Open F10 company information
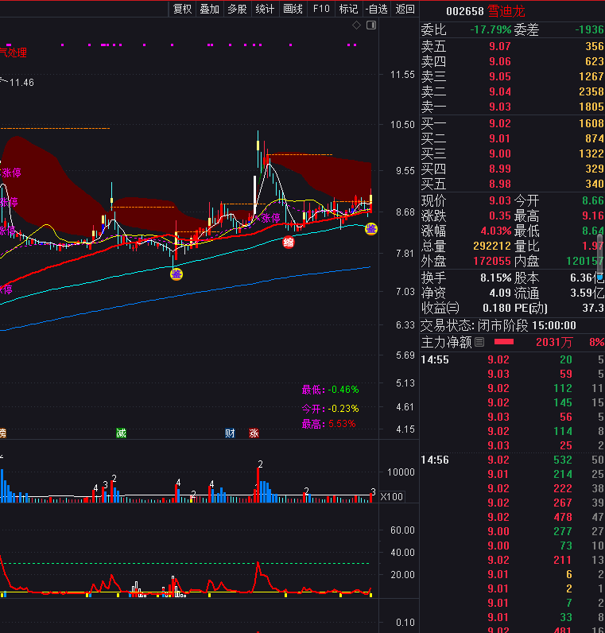605x633 pixels. coord(321,9)
